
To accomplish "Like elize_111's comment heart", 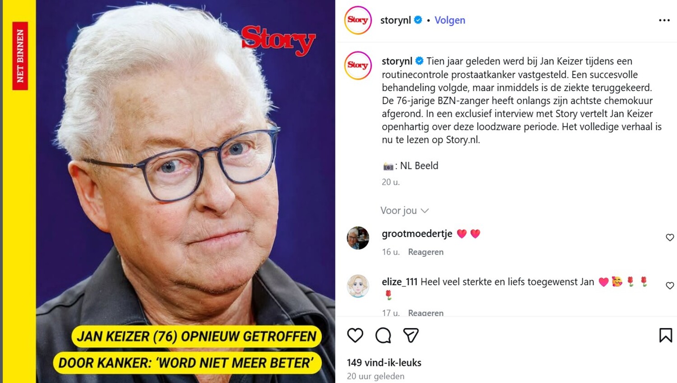I will 670,286.
